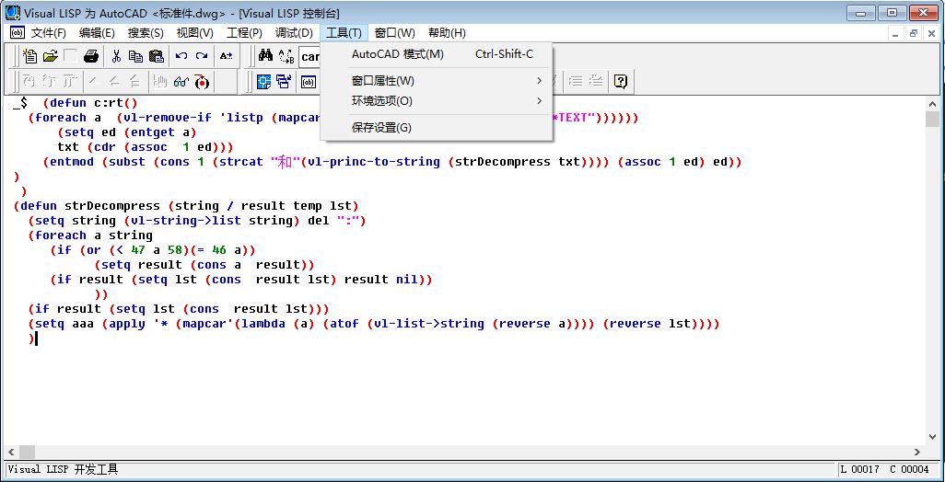Screen dimensions: 945x482
Task: Click the Last Break red dot icon
Action: coord(202,81)
